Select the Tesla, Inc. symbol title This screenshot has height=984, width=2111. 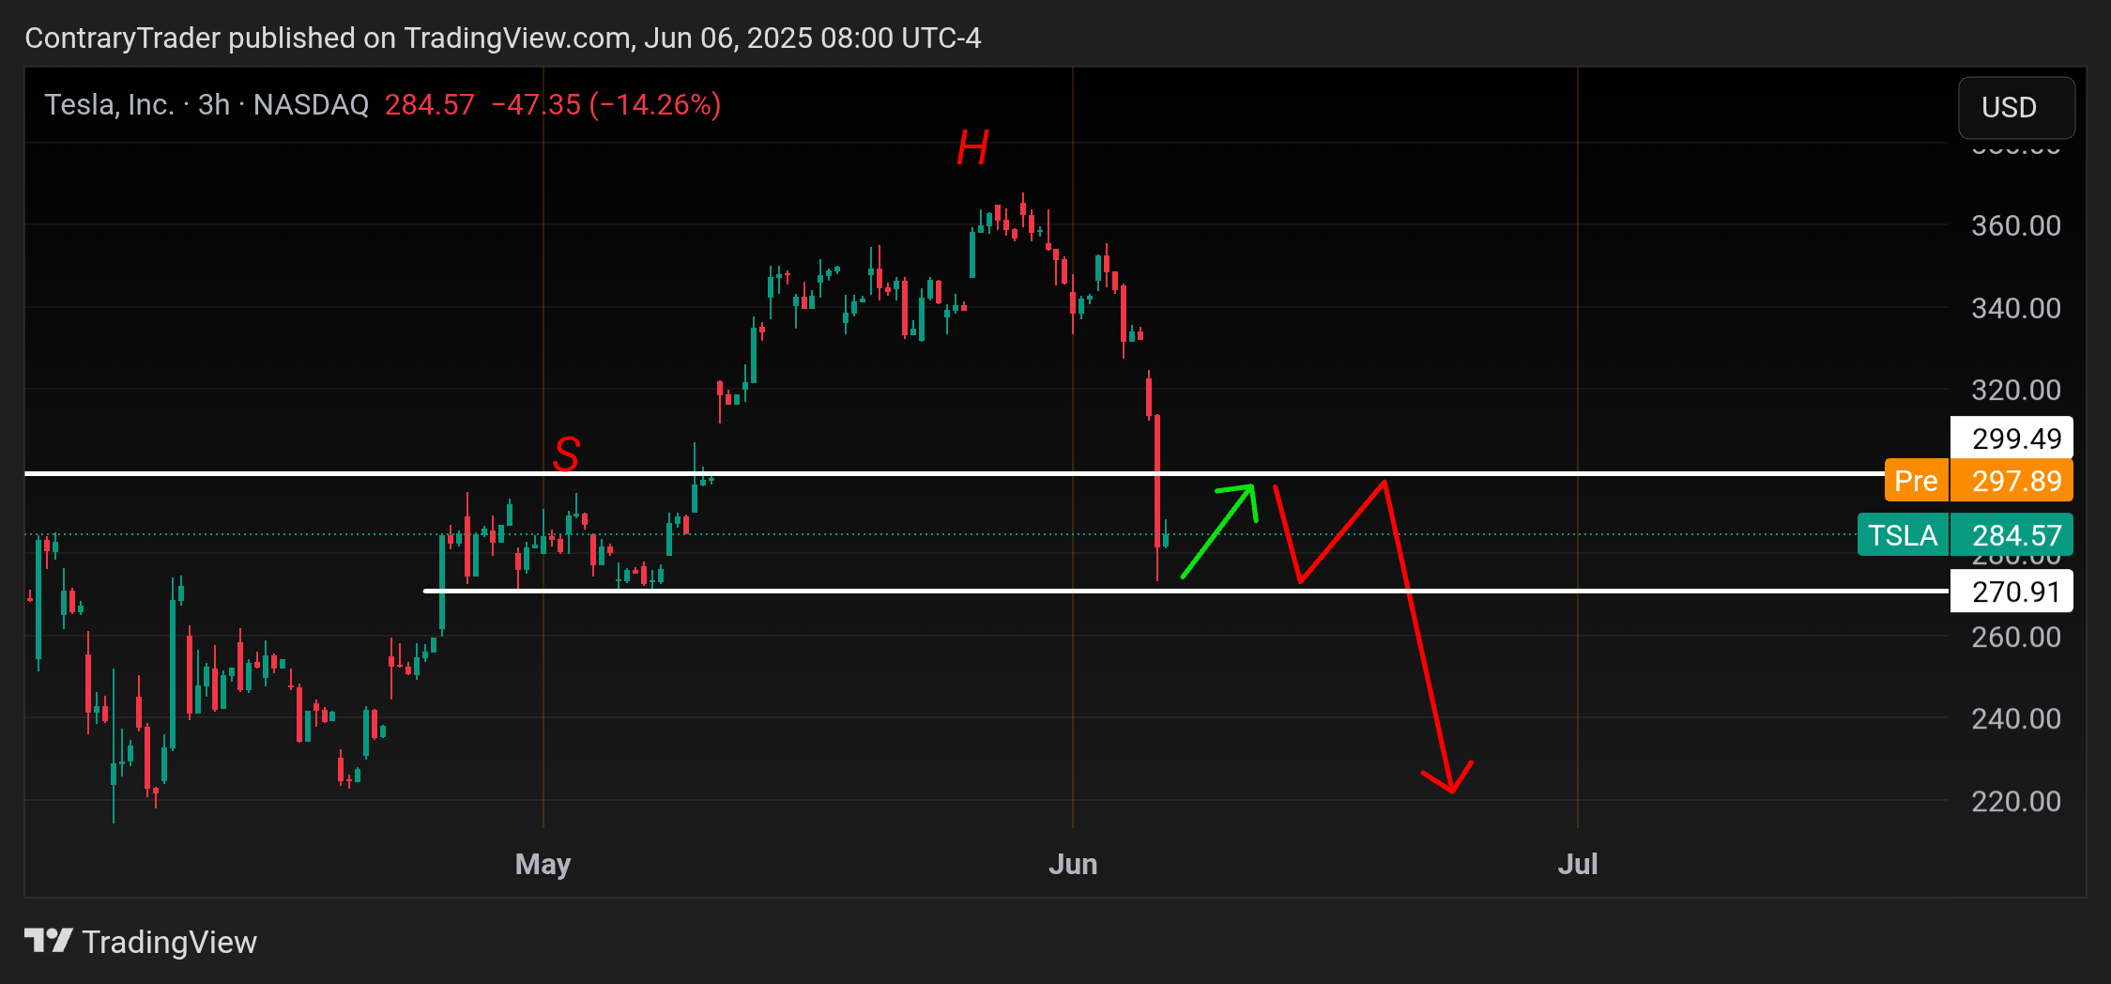click(x=110, y=104)
